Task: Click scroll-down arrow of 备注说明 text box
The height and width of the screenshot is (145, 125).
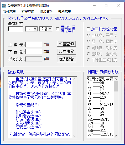Action: coord(74,136)
